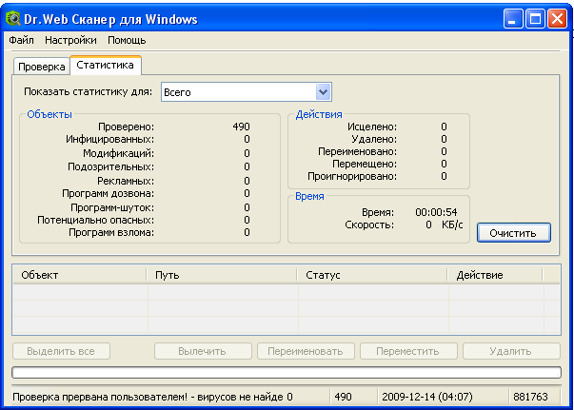
Task: Click the Потенциально опасных label
Action: pos(96,220)
